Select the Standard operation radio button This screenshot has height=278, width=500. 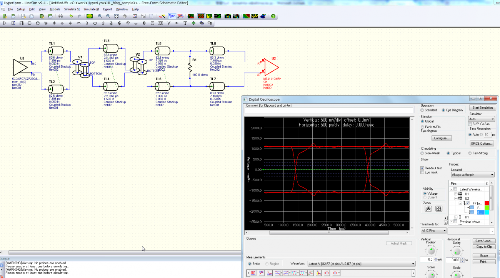(422, 110)
